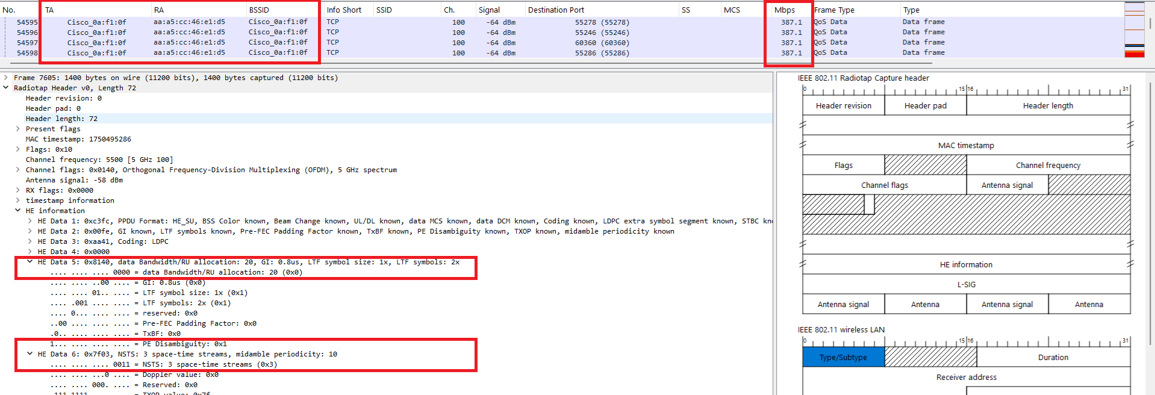This screenshot has height=395, width=1155.
Task: Collapse the Radiotap Header v0 section
Action: coord(6,88)
